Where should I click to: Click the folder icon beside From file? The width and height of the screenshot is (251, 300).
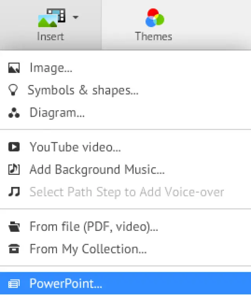(14, 227)
